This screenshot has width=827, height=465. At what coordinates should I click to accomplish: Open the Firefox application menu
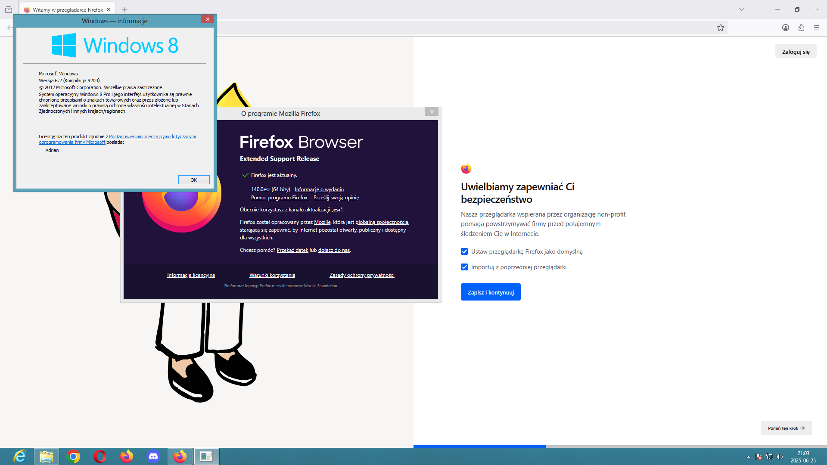point(817,28)
